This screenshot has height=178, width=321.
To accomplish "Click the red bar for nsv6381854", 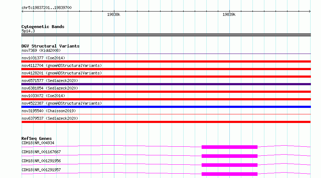I will 166,92.
